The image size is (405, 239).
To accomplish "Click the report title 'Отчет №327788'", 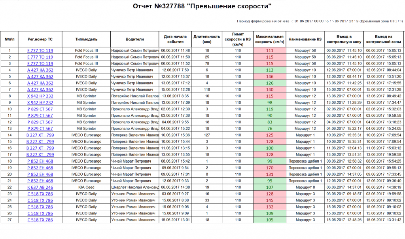I will (x=159, y=6).
